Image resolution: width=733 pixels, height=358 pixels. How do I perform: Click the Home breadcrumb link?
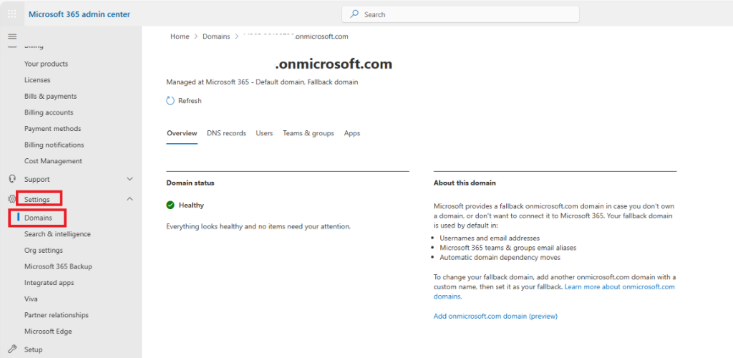coord(180,37)
